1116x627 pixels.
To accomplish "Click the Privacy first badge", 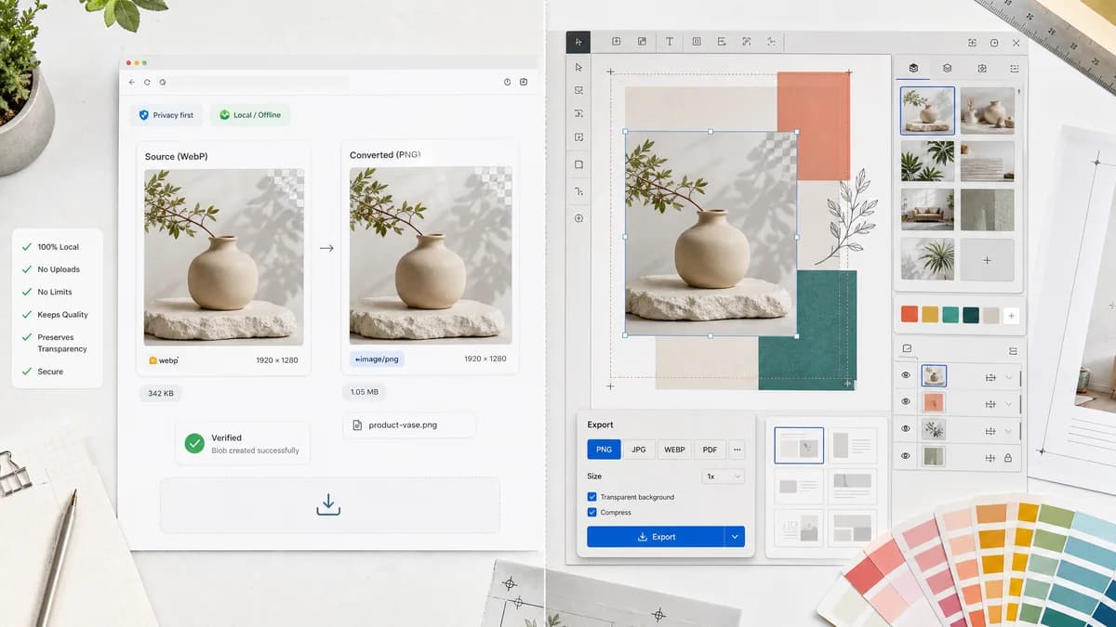I will click(x=166, y=115).
